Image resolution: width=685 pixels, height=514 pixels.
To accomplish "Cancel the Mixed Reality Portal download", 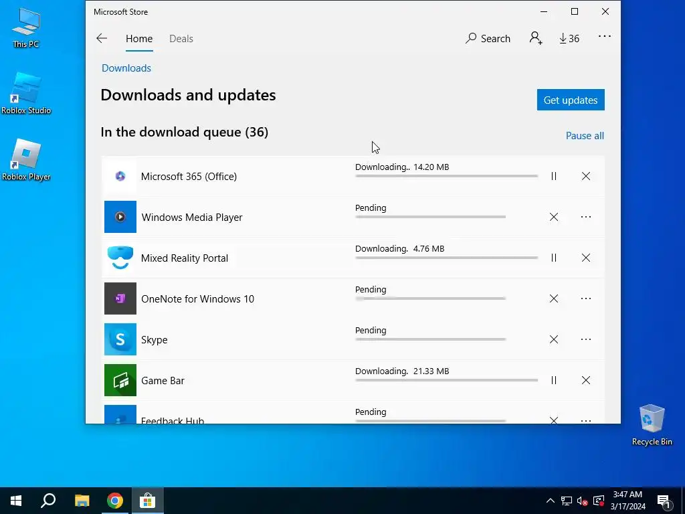I will tap(586, 258).
